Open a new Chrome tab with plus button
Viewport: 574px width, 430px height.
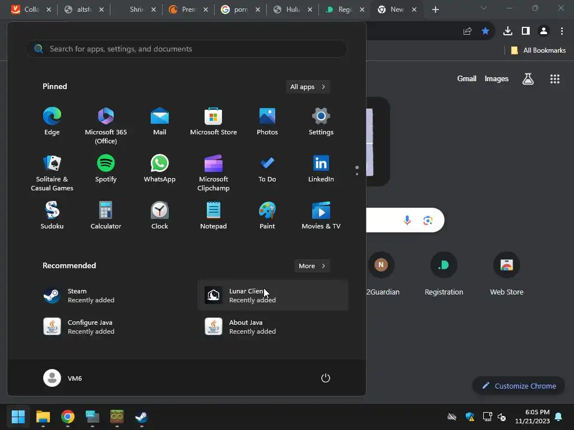click(435, 10)
